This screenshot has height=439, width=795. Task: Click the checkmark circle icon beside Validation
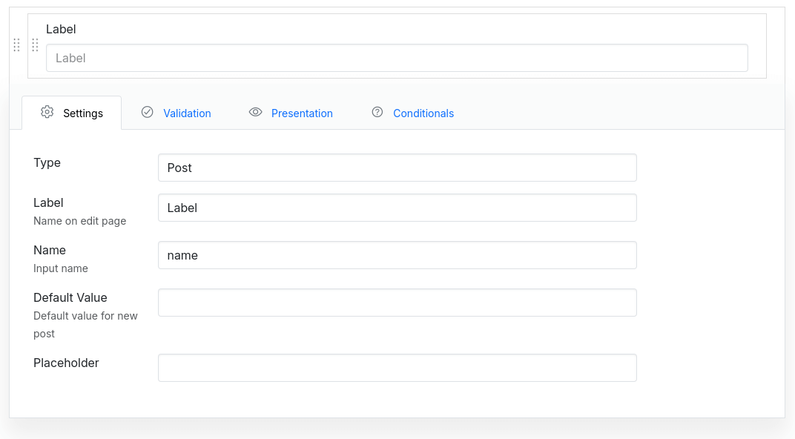click(x=148, y=112)
